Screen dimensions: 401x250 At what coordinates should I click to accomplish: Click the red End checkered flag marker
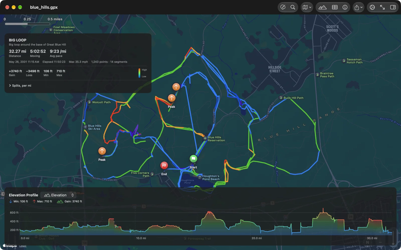[164, 165]
